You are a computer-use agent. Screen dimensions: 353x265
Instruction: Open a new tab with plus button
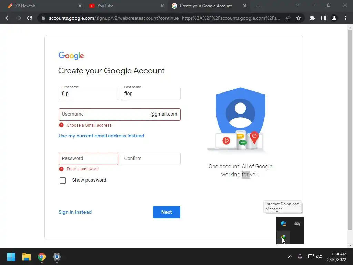click(258, 6)
